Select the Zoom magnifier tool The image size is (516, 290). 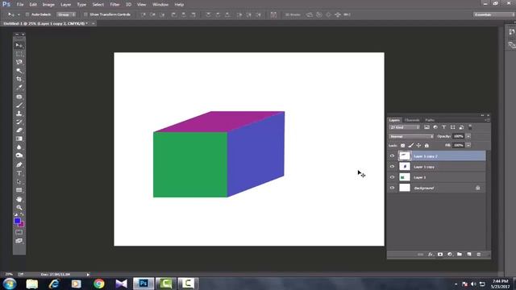(19, 208)
